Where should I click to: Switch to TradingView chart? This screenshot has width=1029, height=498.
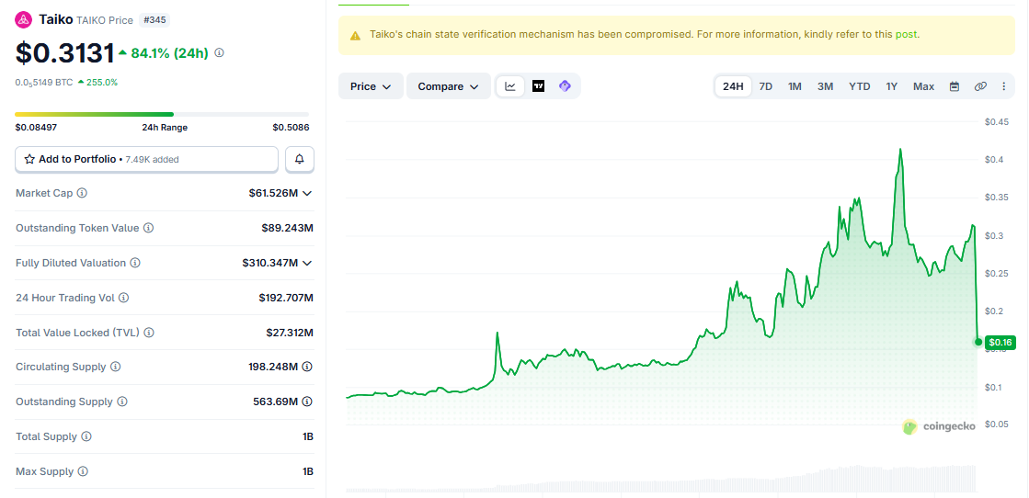pyautogui.click(x=538, y=86)
